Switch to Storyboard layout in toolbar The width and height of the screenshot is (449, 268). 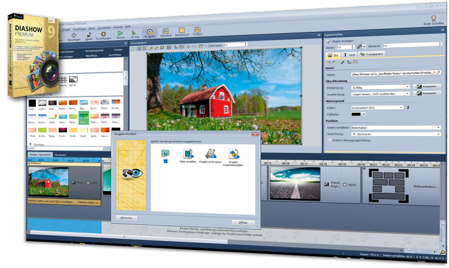[x=181, y=32]
